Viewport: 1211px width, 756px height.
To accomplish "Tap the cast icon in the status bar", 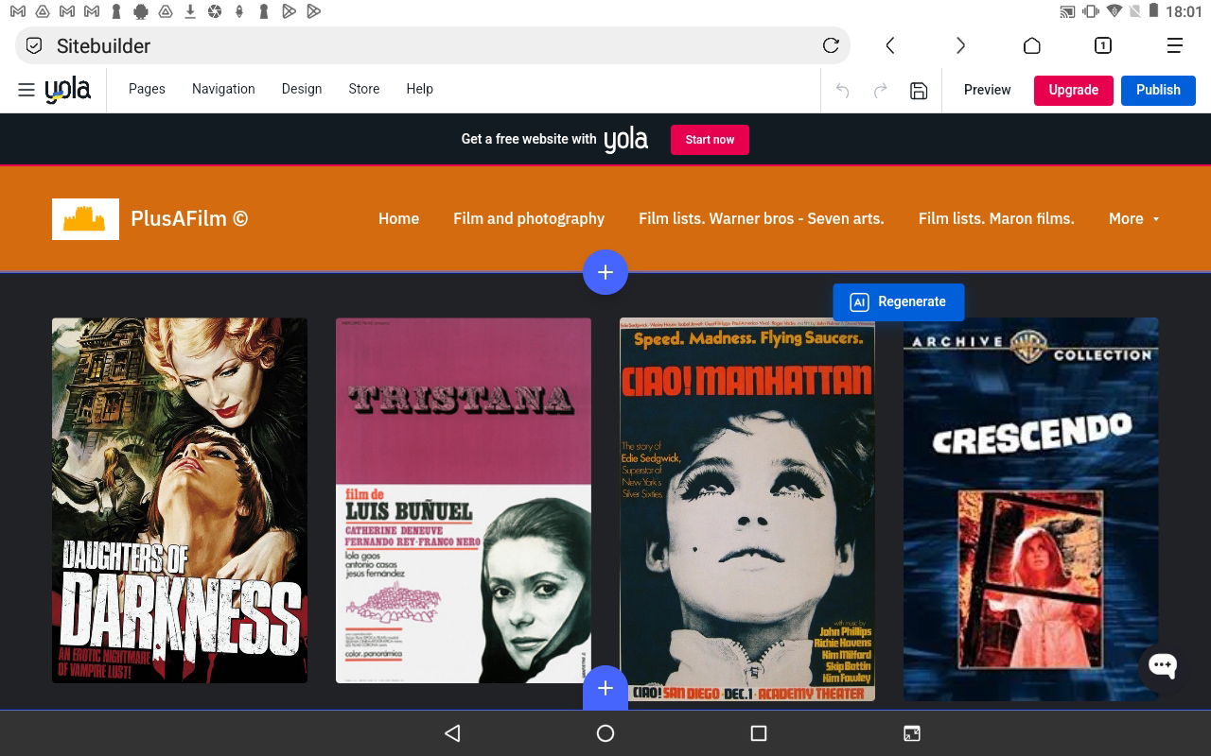I will click(1068, 11).
